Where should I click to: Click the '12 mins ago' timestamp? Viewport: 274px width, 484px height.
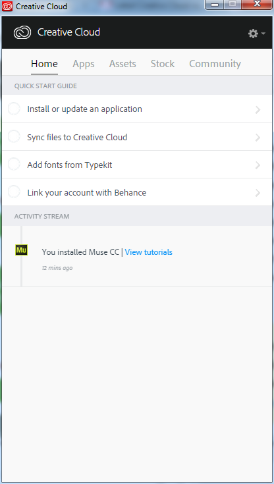pos(57,268)
